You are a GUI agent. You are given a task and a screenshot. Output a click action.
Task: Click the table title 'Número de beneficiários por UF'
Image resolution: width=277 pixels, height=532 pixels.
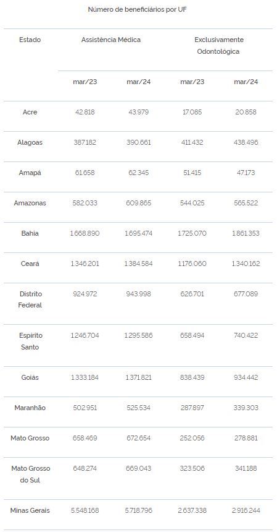coord(138,9)
